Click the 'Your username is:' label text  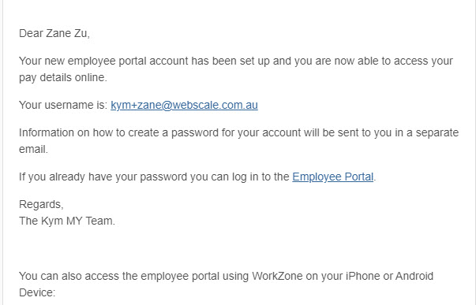click(x=63, y=105)
